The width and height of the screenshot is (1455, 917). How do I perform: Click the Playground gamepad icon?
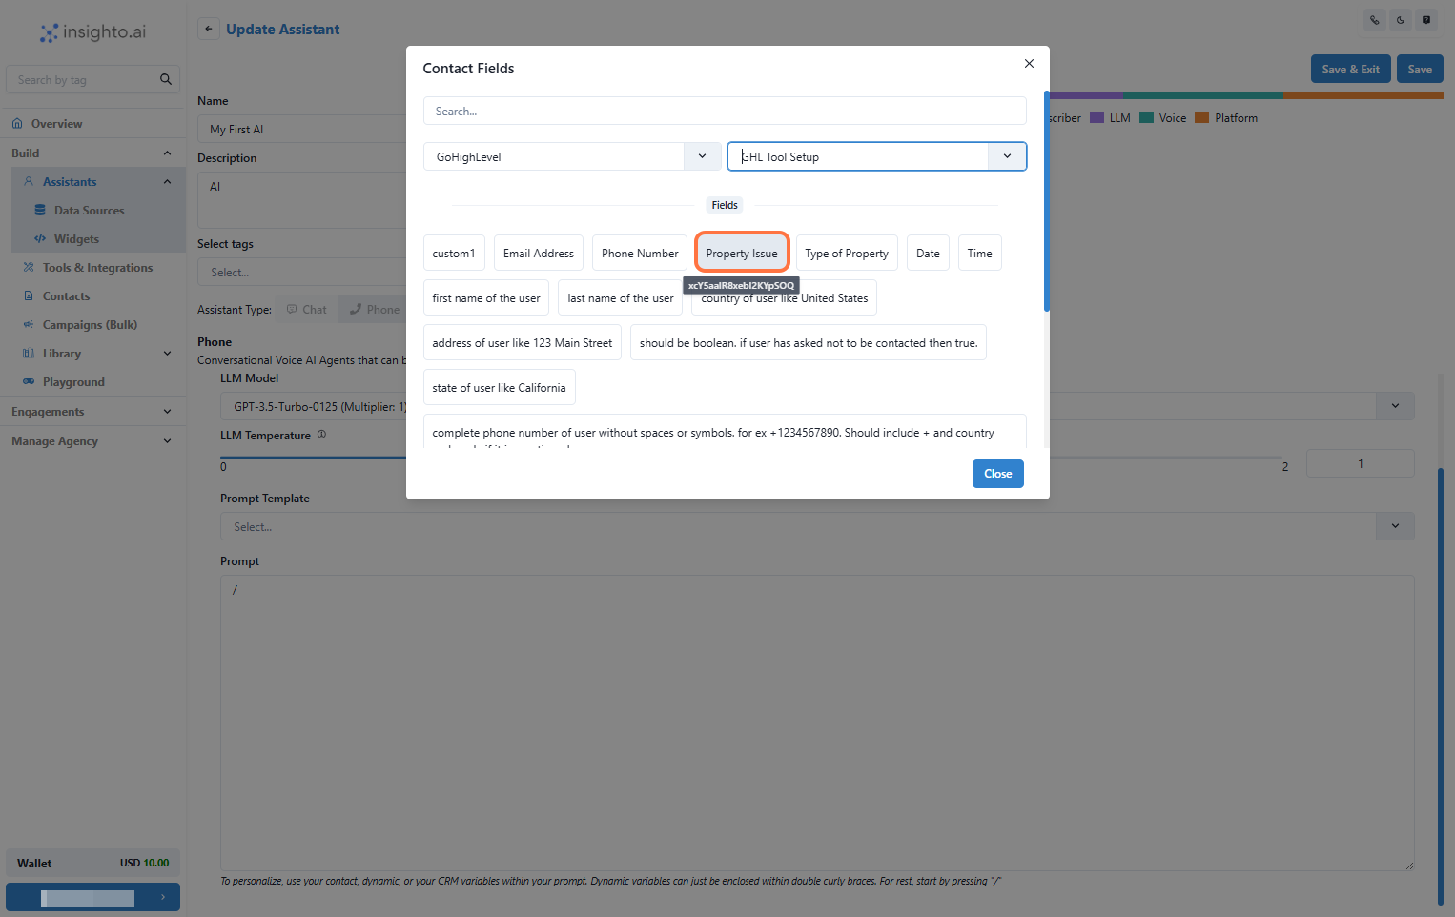[29, 381]
